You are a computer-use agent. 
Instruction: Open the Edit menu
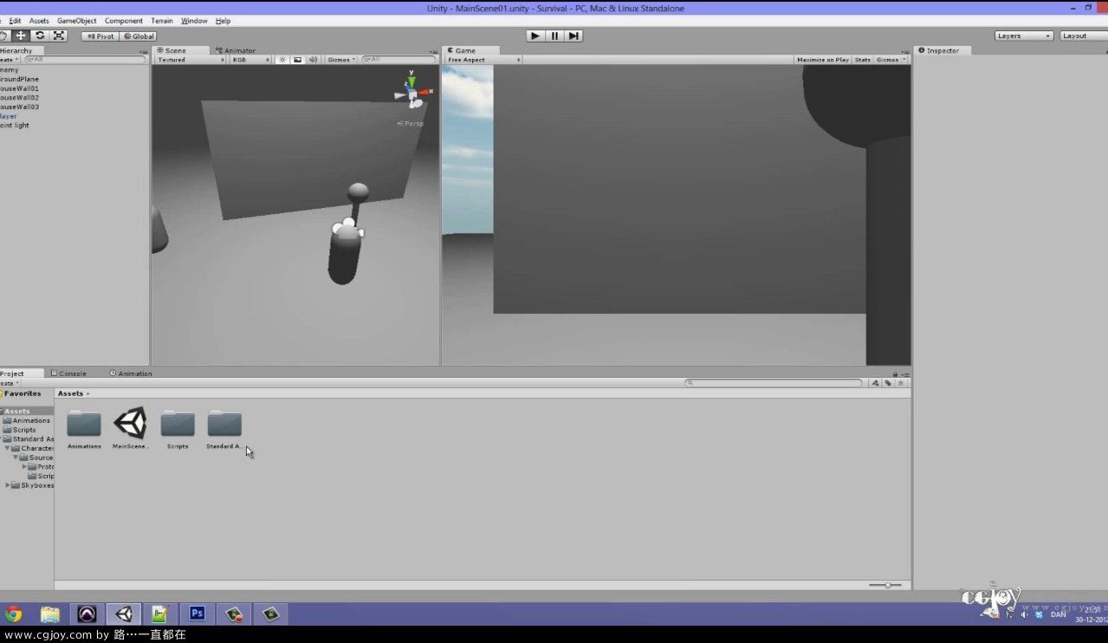[x=16, y=21]
